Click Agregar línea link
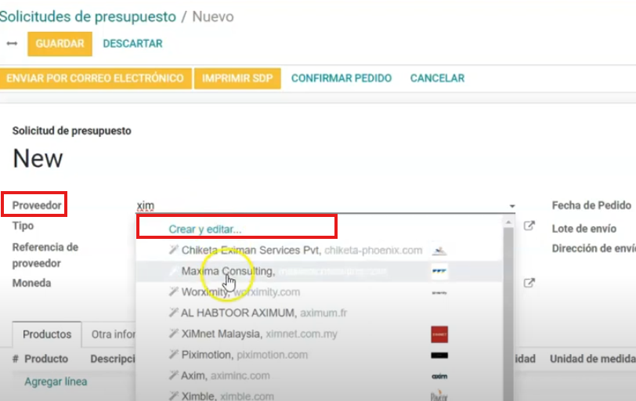Viewport: 636px width, 401px height. tap(56, 381)
